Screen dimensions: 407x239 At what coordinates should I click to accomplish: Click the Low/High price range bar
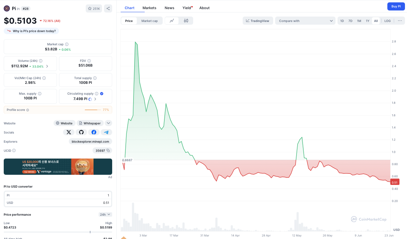(58, 232)
